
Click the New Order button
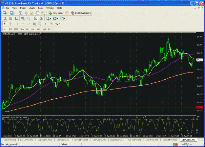click(x=56, y=13)
